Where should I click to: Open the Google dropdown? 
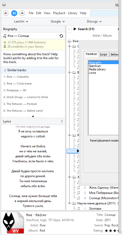coord(58,21)
